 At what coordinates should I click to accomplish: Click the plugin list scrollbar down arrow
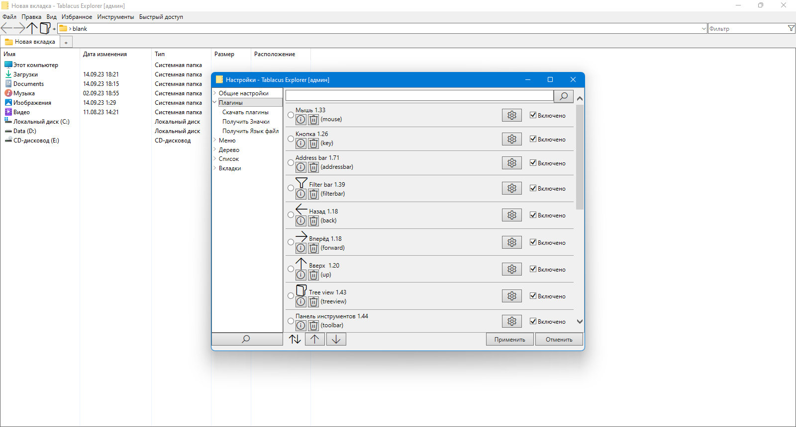(580, 322)
